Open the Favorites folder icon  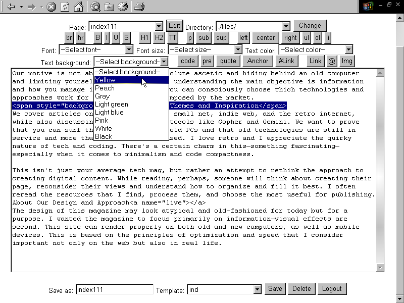point(109,7)
